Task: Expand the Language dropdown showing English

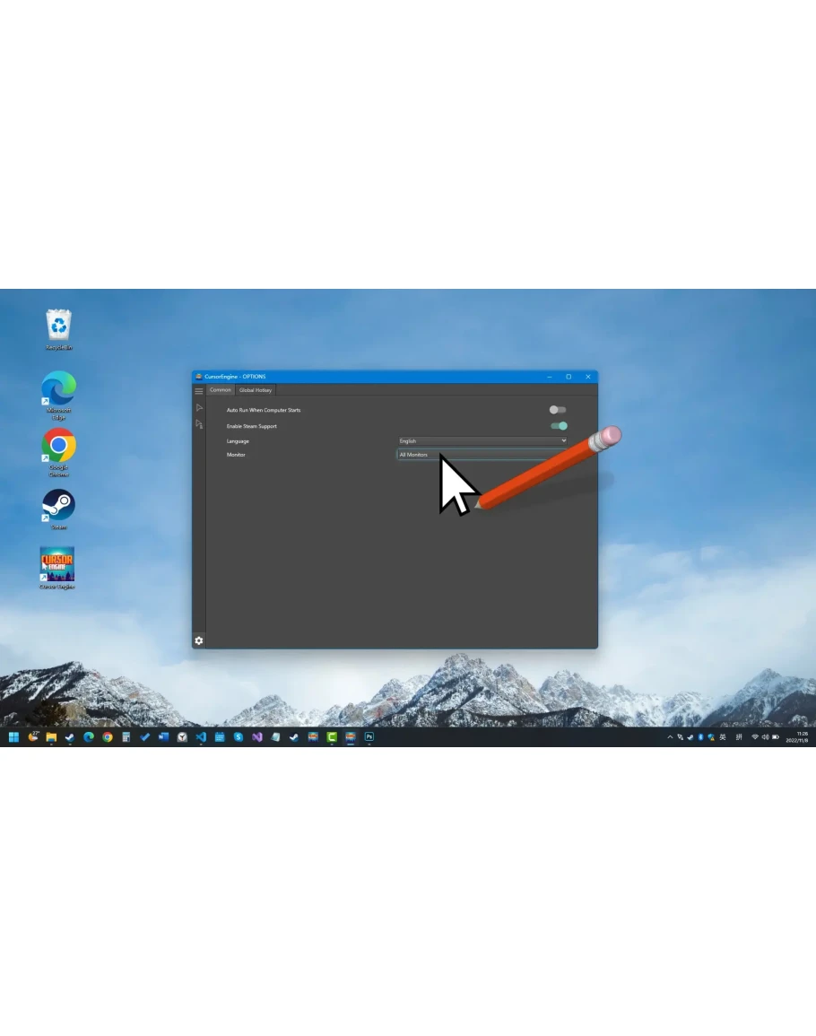Action: point(482,441)
